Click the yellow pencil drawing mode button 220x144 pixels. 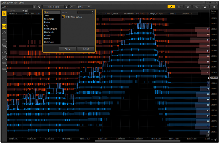coord(171,7)
